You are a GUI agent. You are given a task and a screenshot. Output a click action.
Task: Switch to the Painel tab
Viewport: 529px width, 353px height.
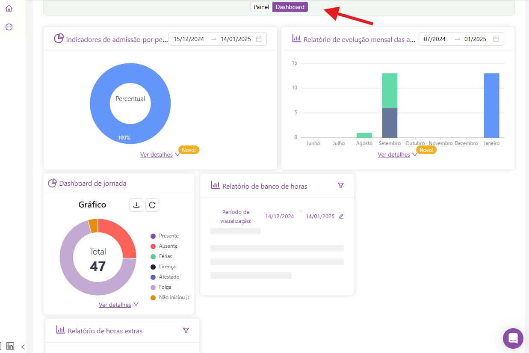point(261,7)
